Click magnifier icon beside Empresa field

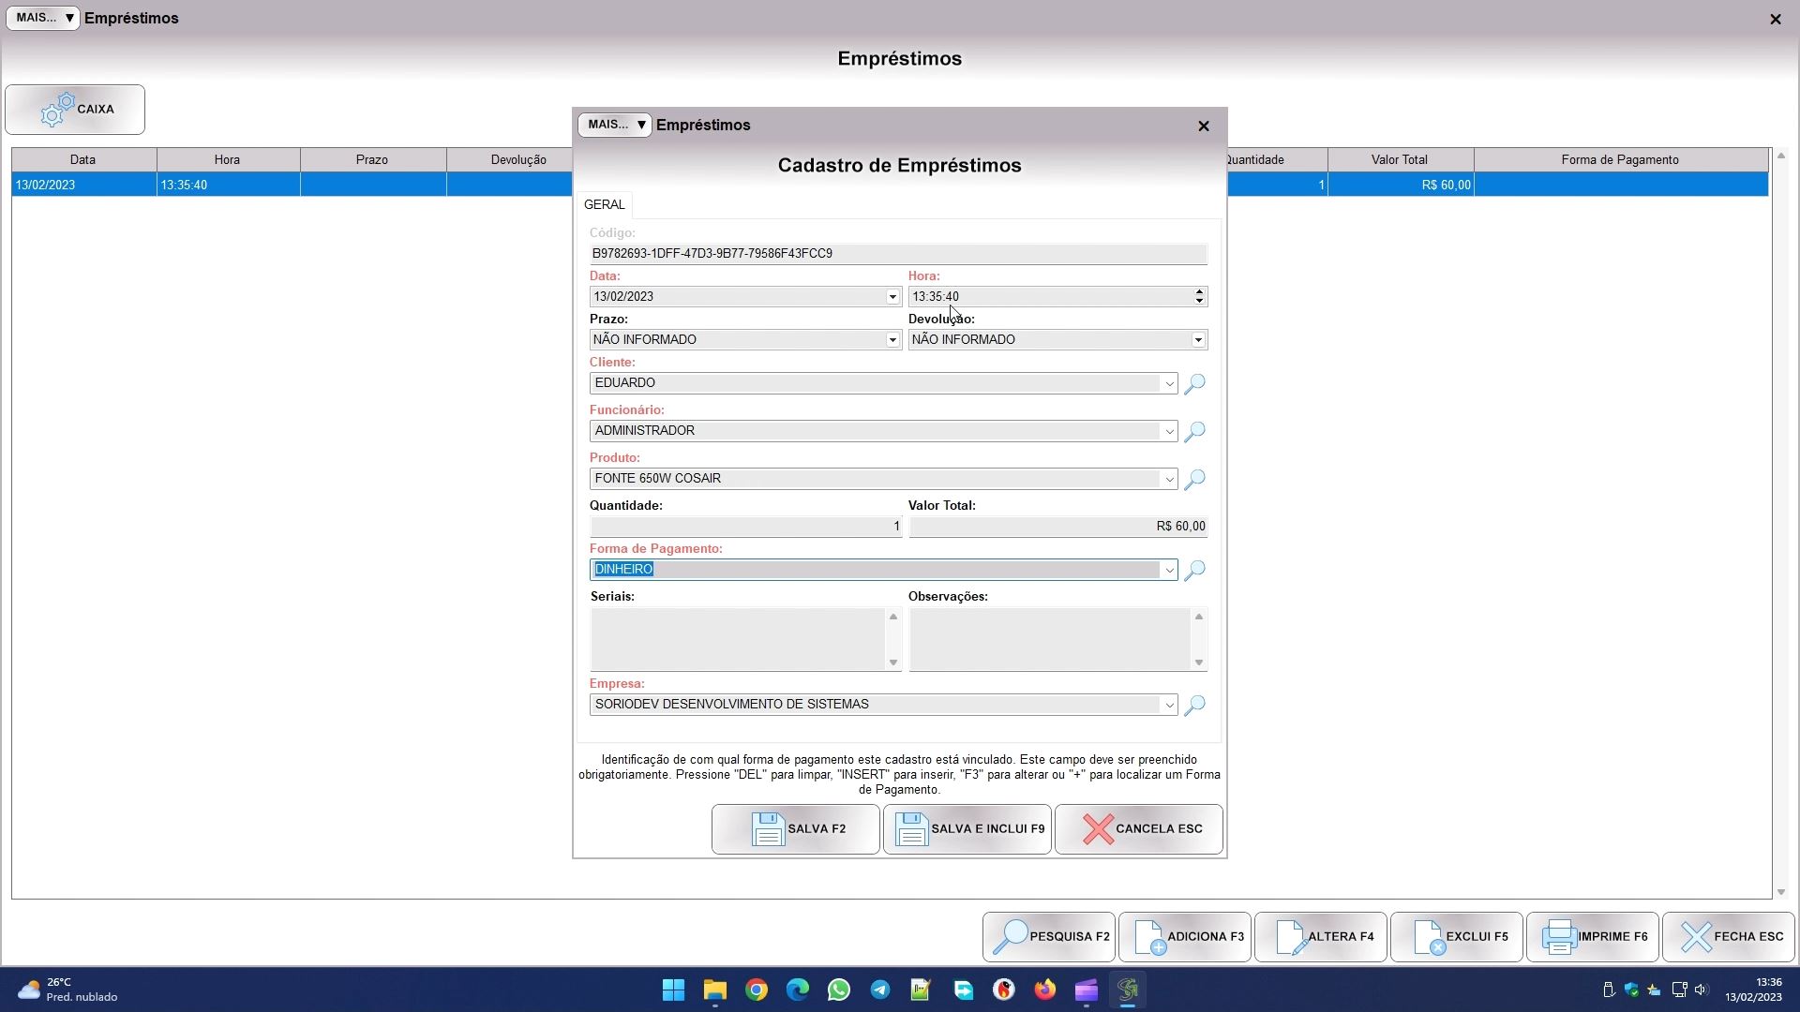pyautogui.click(x=1194, y=705)
